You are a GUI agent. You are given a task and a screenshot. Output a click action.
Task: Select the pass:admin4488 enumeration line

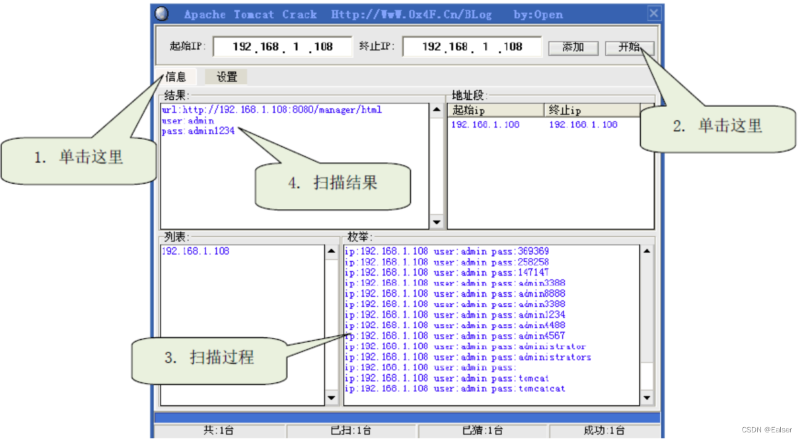455,325
